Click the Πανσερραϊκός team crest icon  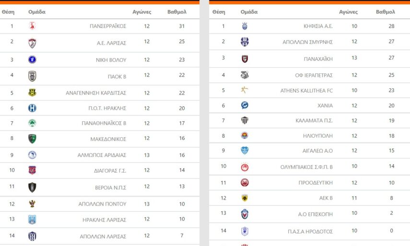(32, 26)
